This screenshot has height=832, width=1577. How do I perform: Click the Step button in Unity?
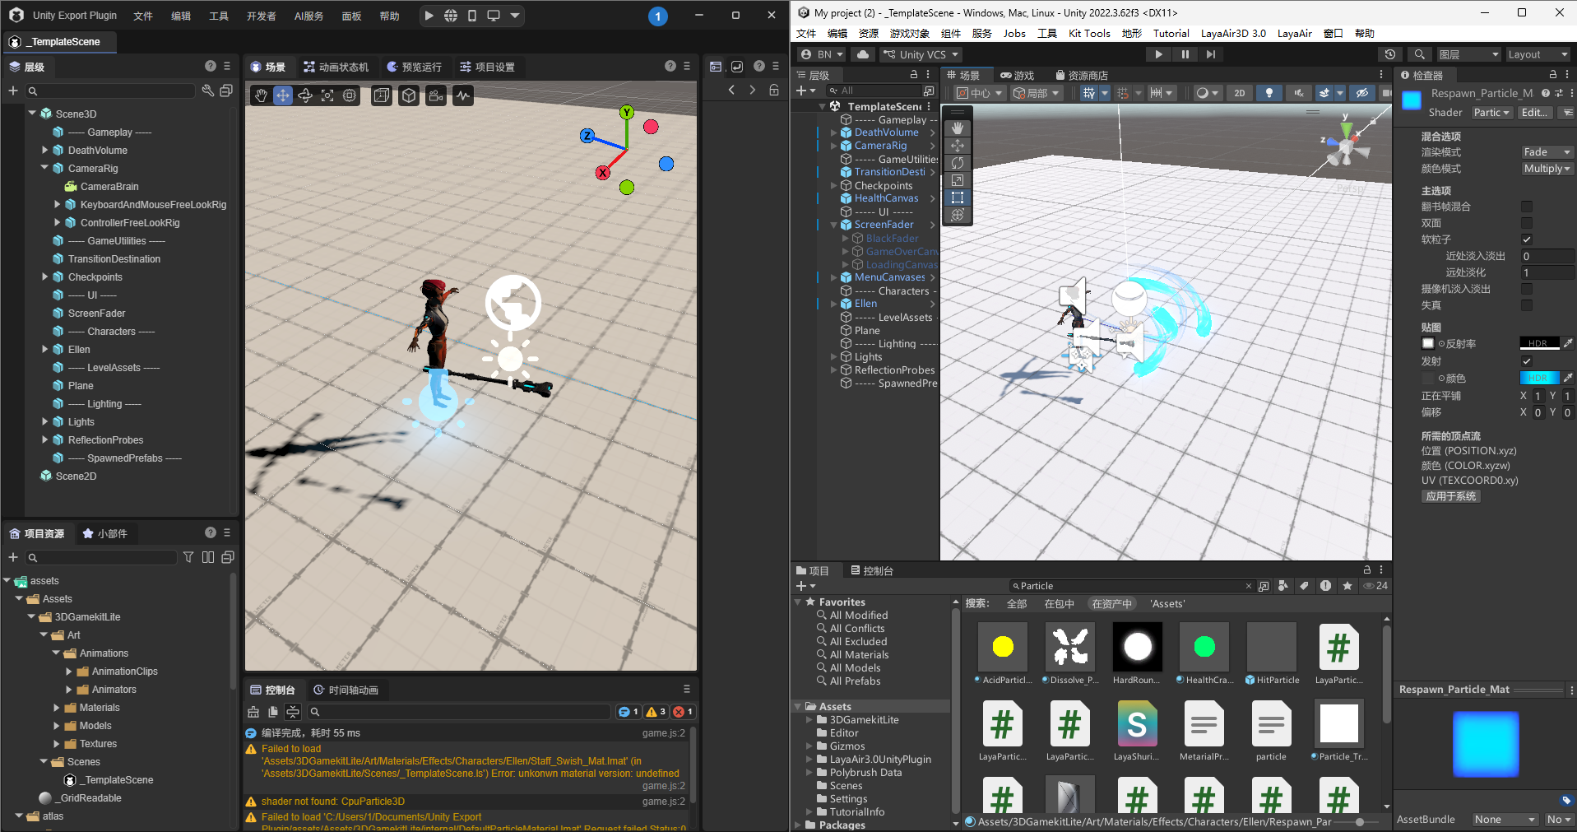[1211, 54]
